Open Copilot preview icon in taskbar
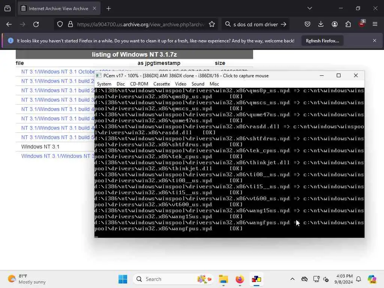The image size is (384, 288). [372, 279]
